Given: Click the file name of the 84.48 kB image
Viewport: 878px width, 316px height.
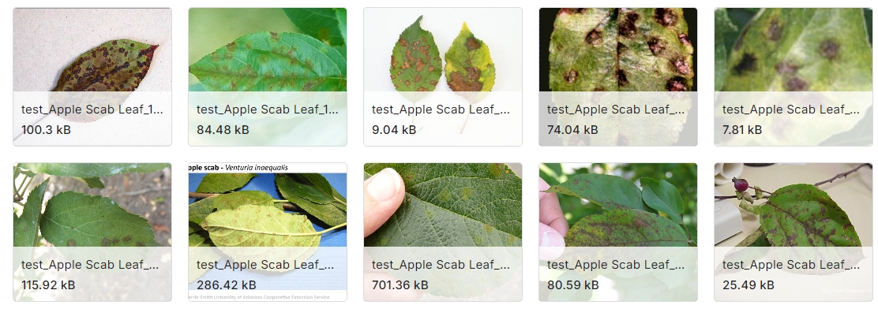Looking at the screenshot, I should click(x=268, y=110).
